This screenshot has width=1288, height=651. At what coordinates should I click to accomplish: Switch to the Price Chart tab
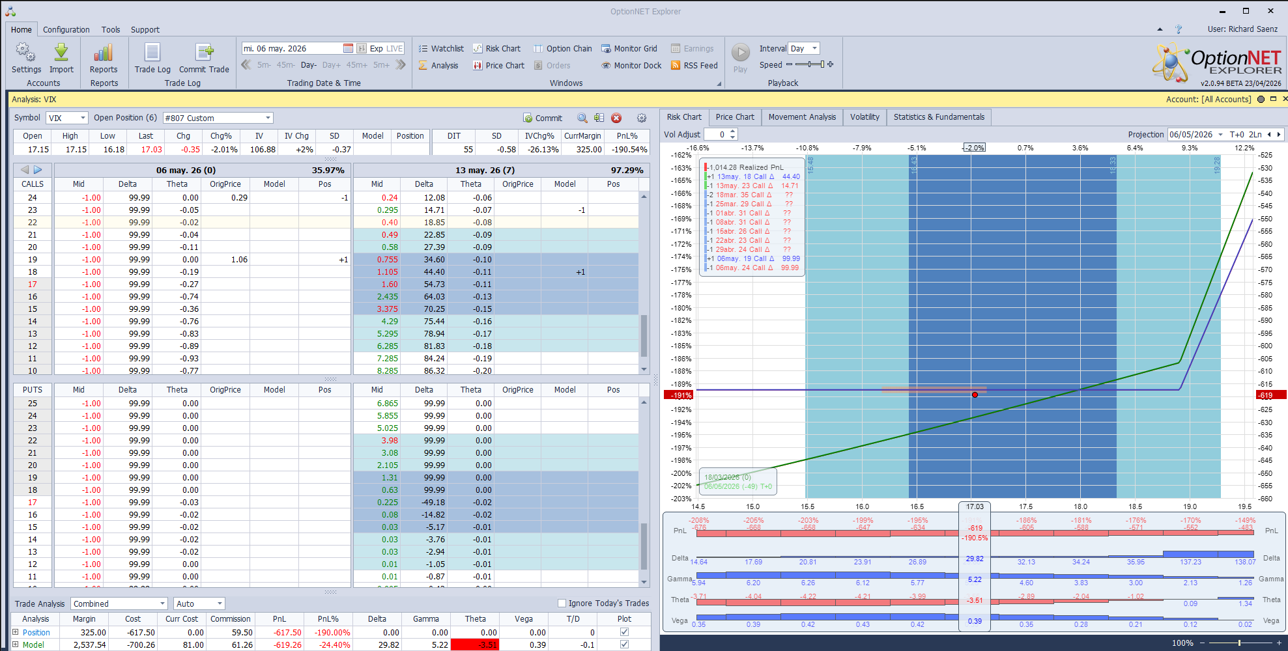pos(735,117)
